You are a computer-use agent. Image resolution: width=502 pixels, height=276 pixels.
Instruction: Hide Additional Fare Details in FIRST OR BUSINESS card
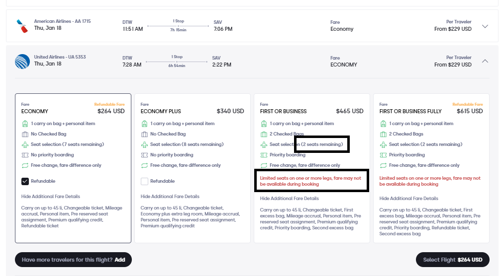click(290, 199)
